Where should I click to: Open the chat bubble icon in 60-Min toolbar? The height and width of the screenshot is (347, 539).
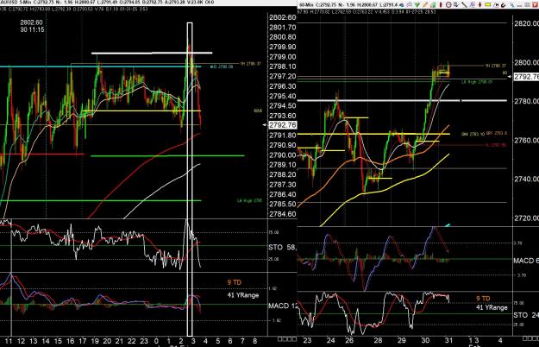pos(410,5)
